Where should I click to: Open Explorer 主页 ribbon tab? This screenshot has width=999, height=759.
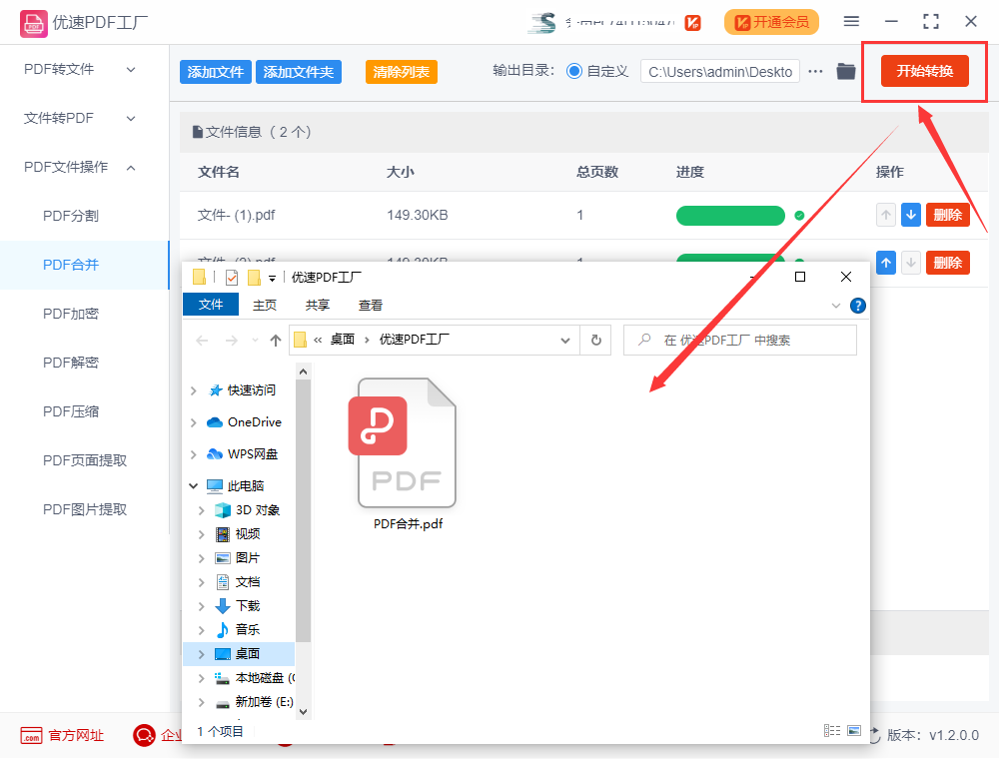265,305
